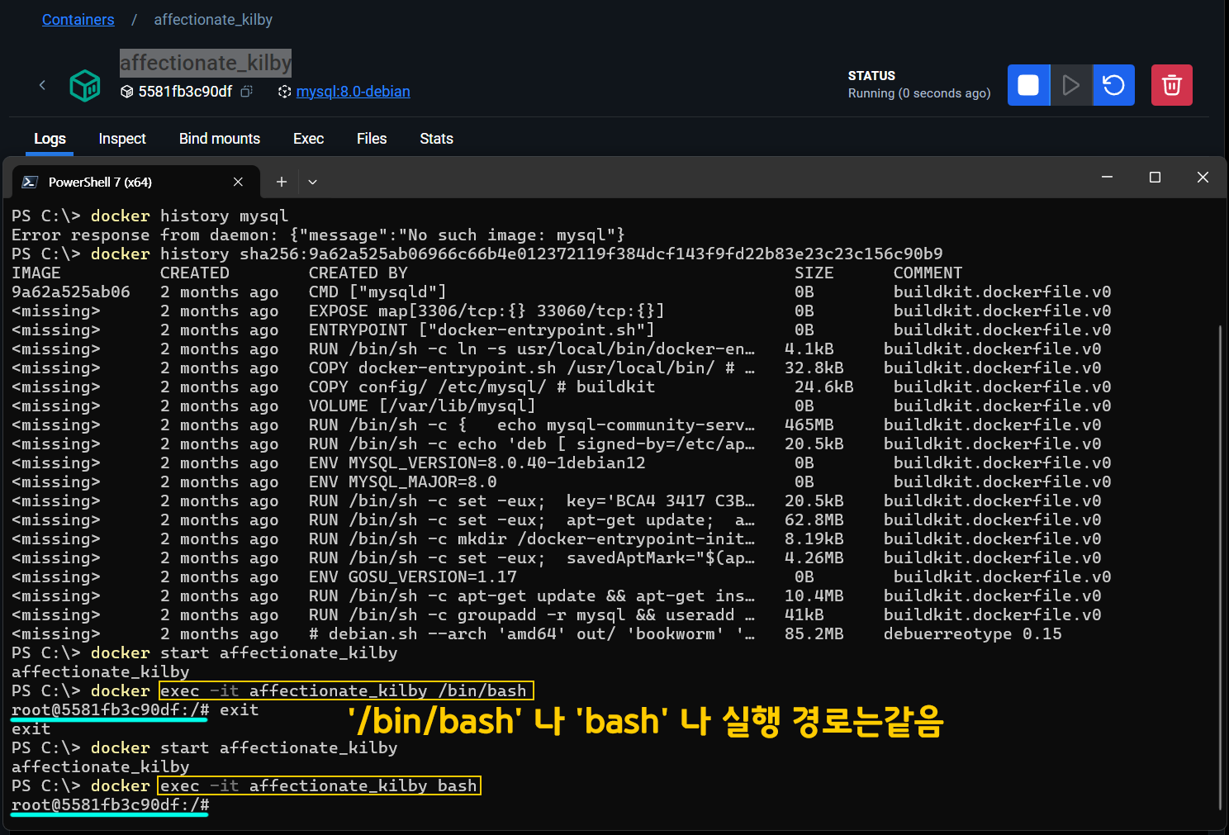Expand the terminal profile dropdown
1229x835 pixels.
(x=312, y=182)
